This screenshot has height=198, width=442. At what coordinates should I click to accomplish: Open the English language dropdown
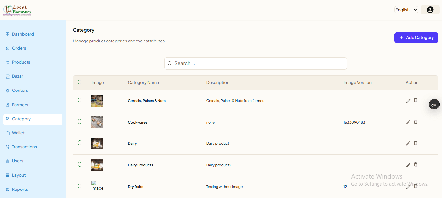coord(406,10)
